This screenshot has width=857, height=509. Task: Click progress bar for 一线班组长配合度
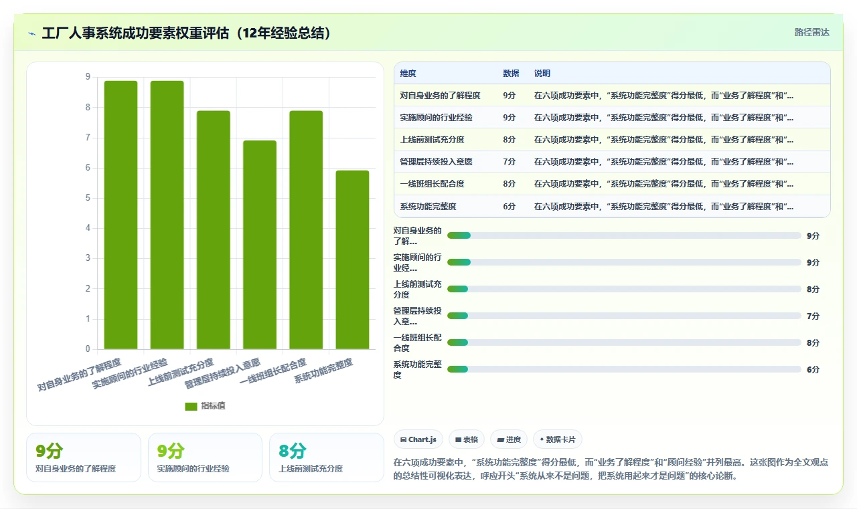click(624, 342)
